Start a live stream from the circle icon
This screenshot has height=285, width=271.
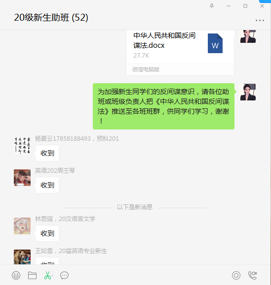pos(236,275)
